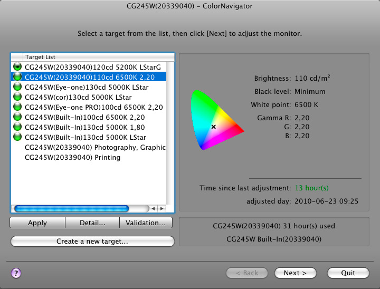The width and height of the screenshot is (380, 289).
Task: Click the brightness value 110 cd/m²
Action: [x=312, y=78]
